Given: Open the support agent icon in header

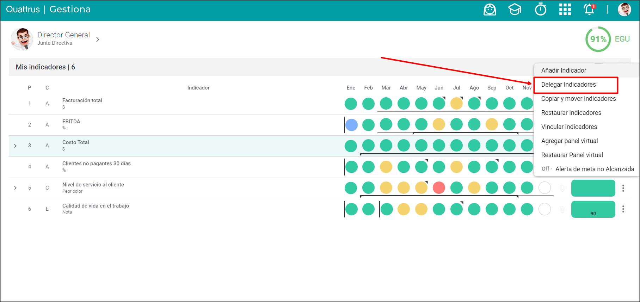Looking at the screenshot, I should click(490, 10).
